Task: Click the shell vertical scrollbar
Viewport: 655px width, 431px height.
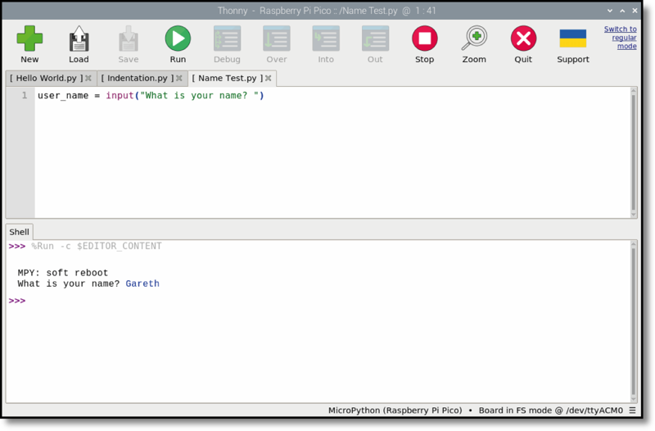Action: coord(634,322)
